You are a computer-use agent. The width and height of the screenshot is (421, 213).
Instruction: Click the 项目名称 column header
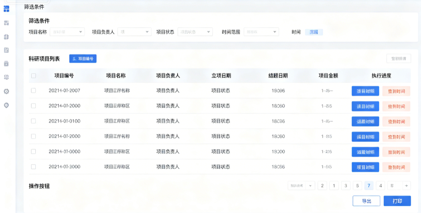[x=116, y=76]
